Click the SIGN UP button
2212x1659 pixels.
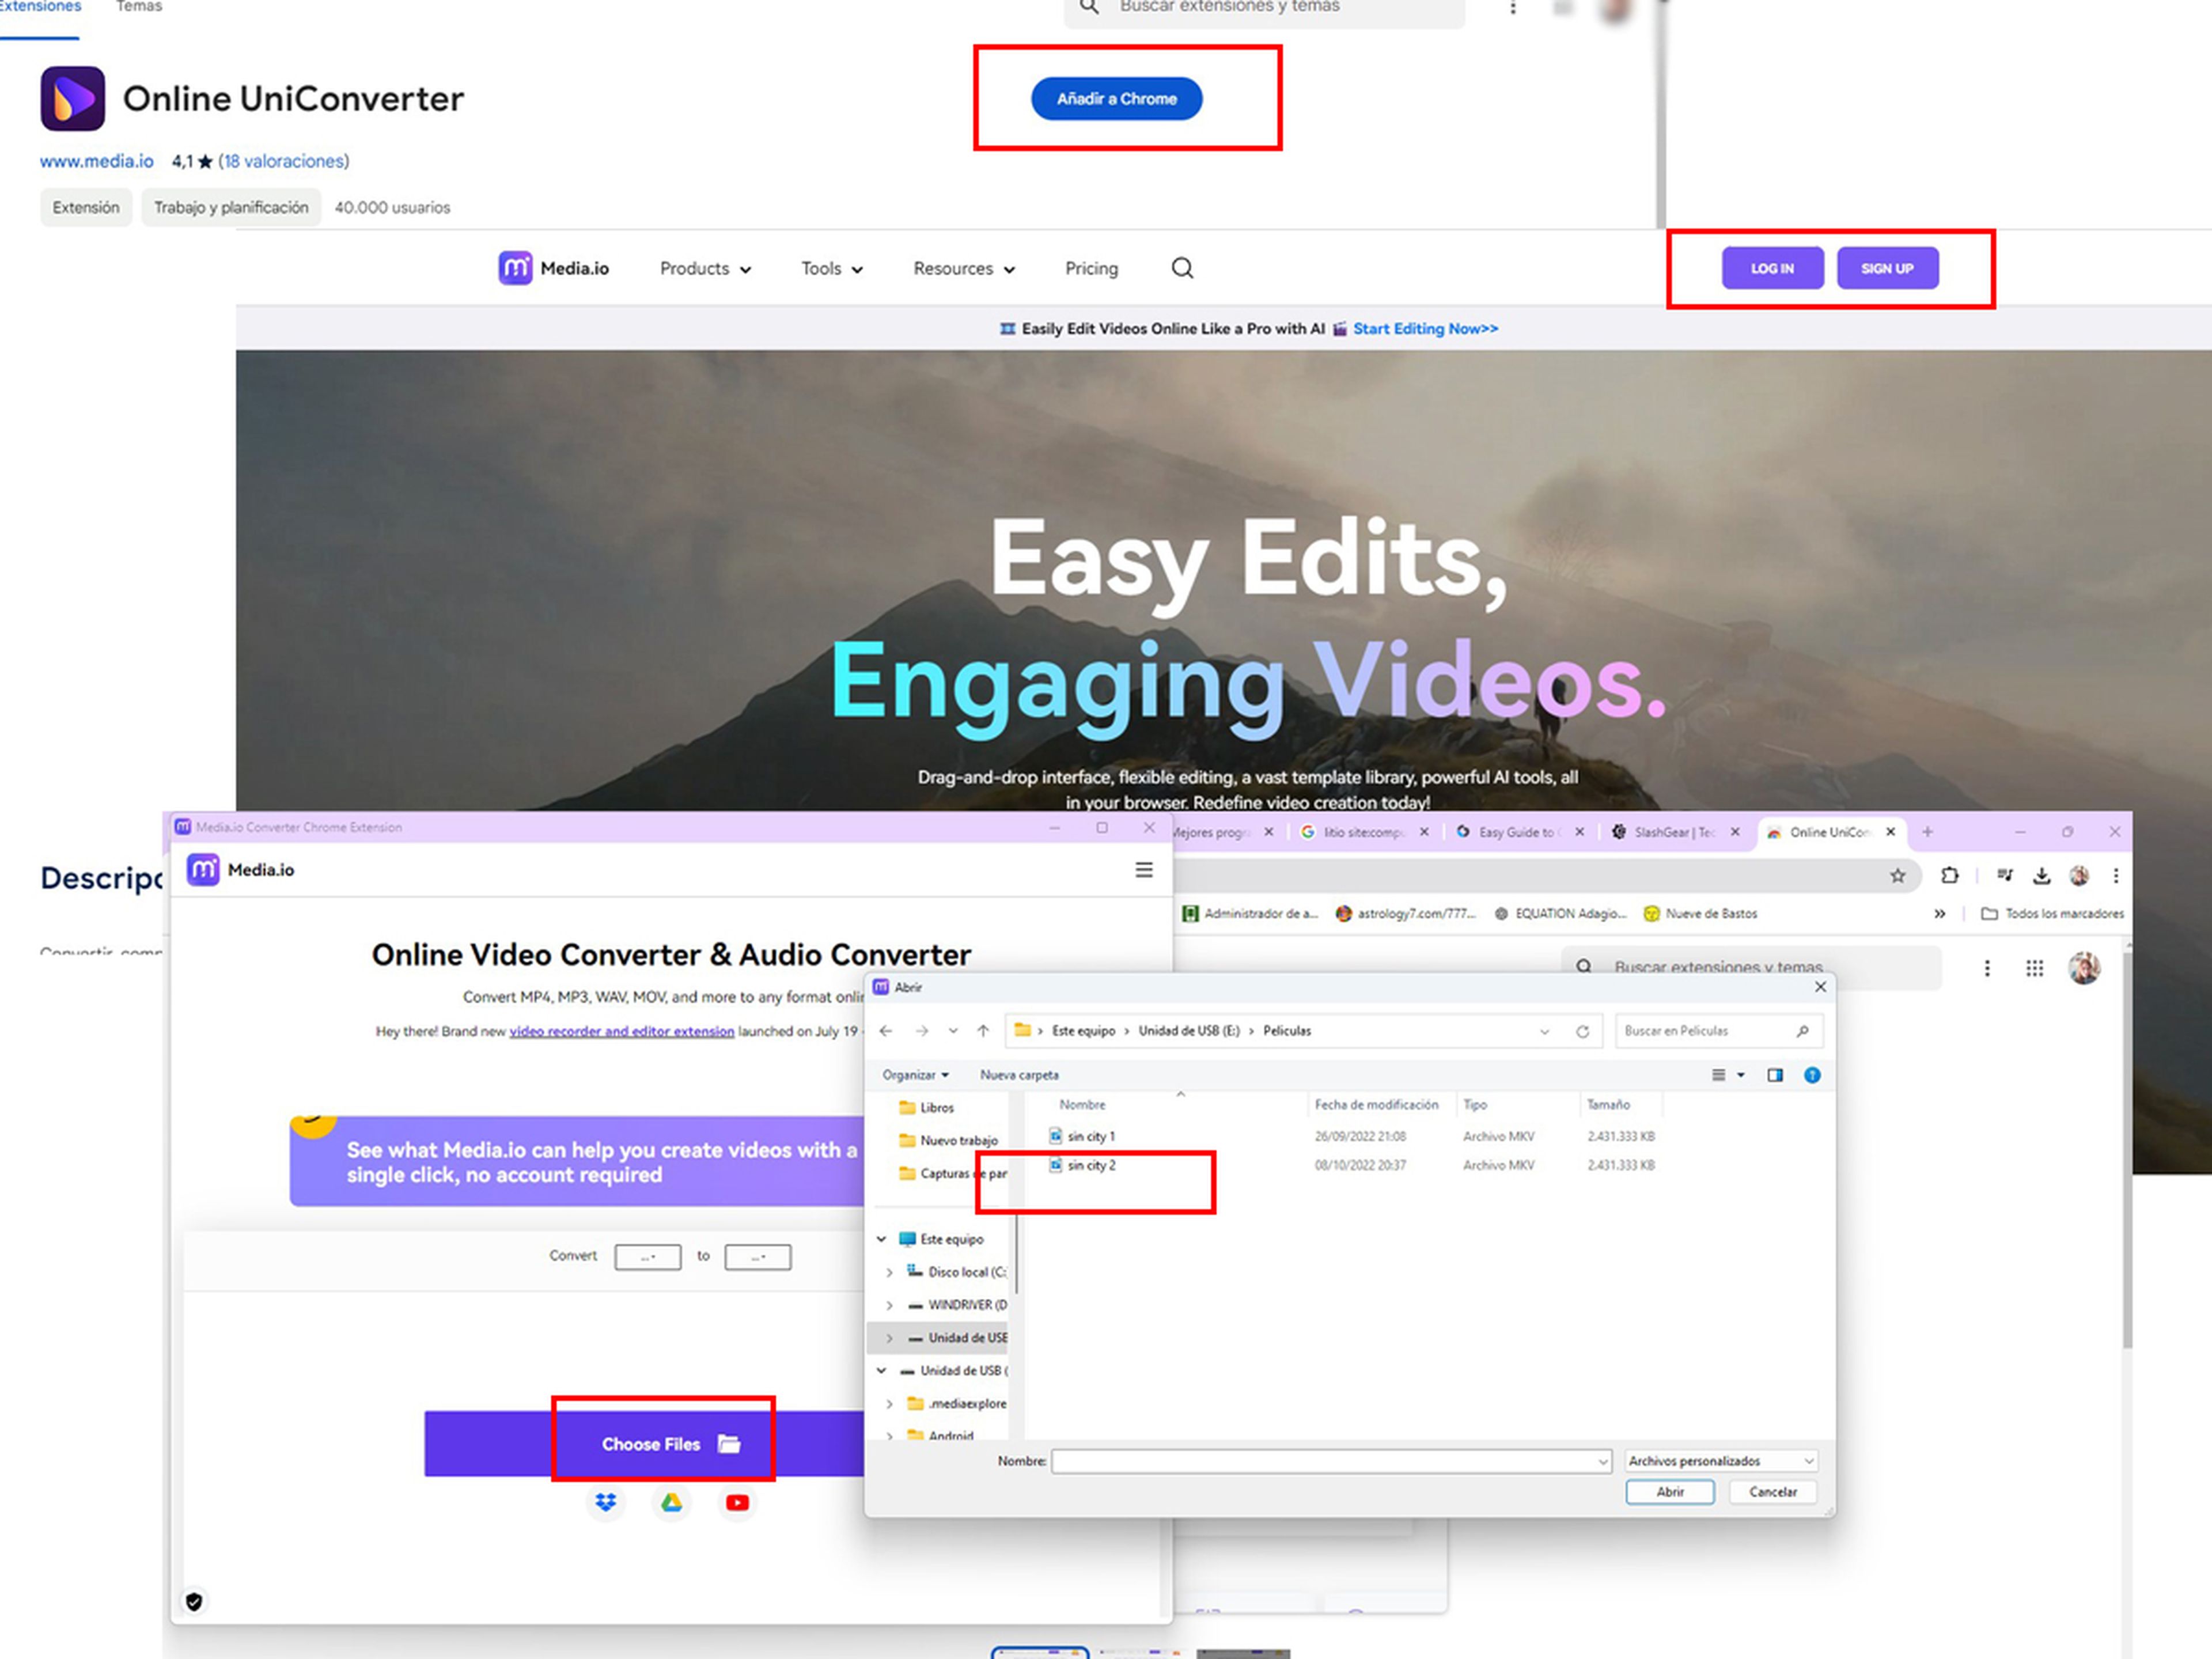[1887, 268]
